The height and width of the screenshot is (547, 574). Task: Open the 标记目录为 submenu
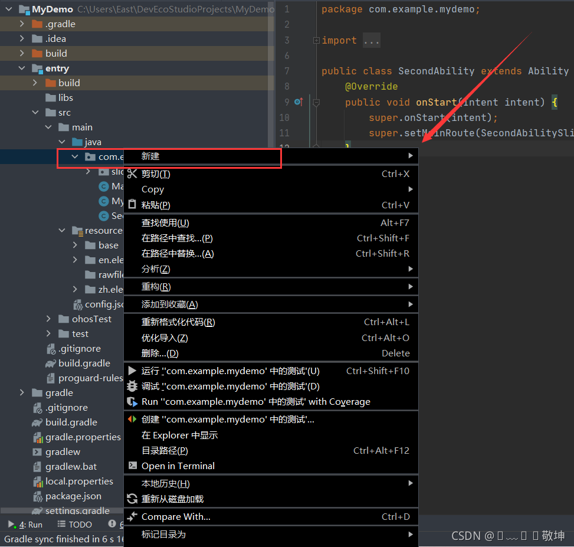click(x=271, y=534)
